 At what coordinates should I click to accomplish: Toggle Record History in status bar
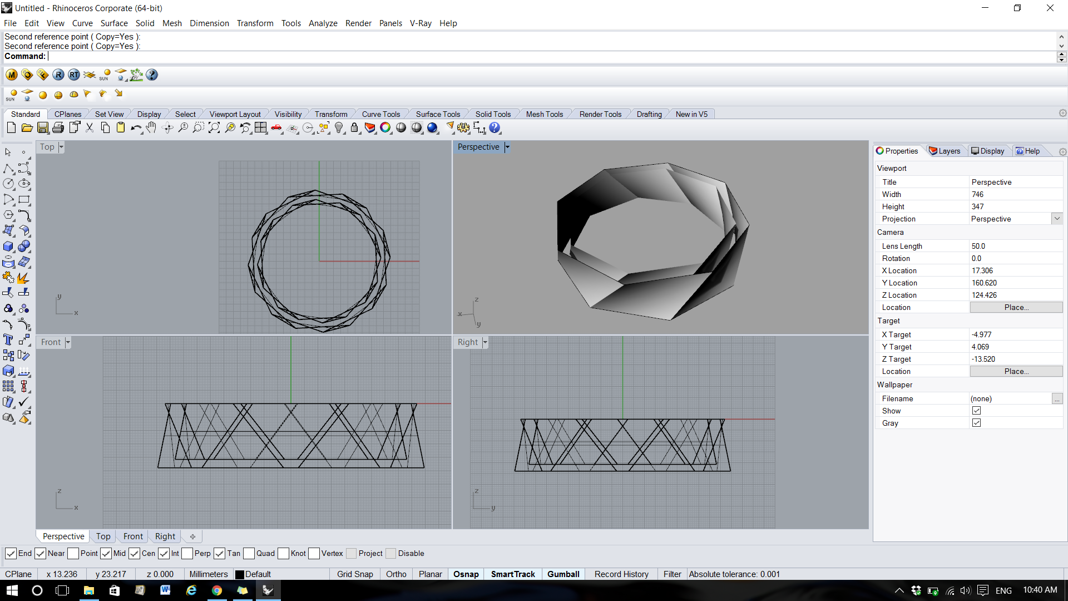coord(621,574)
